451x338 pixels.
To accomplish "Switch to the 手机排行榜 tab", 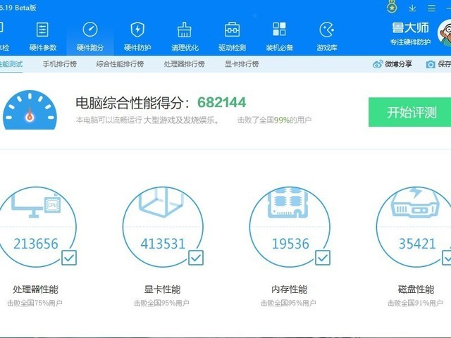I will point(60,64).
